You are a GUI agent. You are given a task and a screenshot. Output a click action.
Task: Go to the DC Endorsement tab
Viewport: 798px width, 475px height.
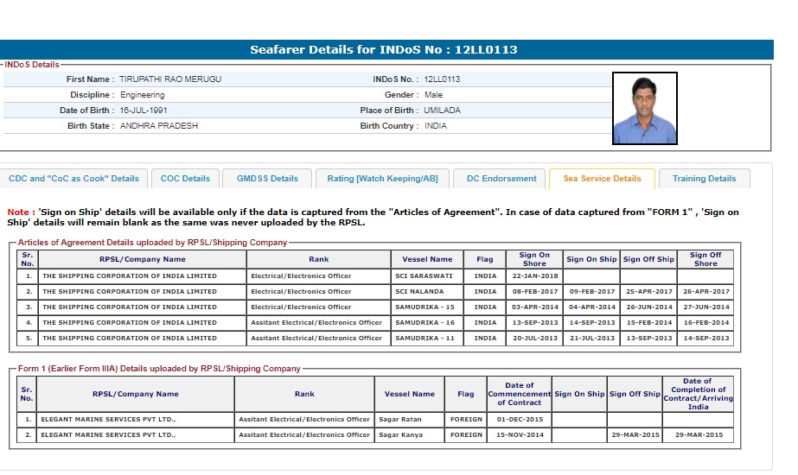pyautogui.click(x=501, y=179)
